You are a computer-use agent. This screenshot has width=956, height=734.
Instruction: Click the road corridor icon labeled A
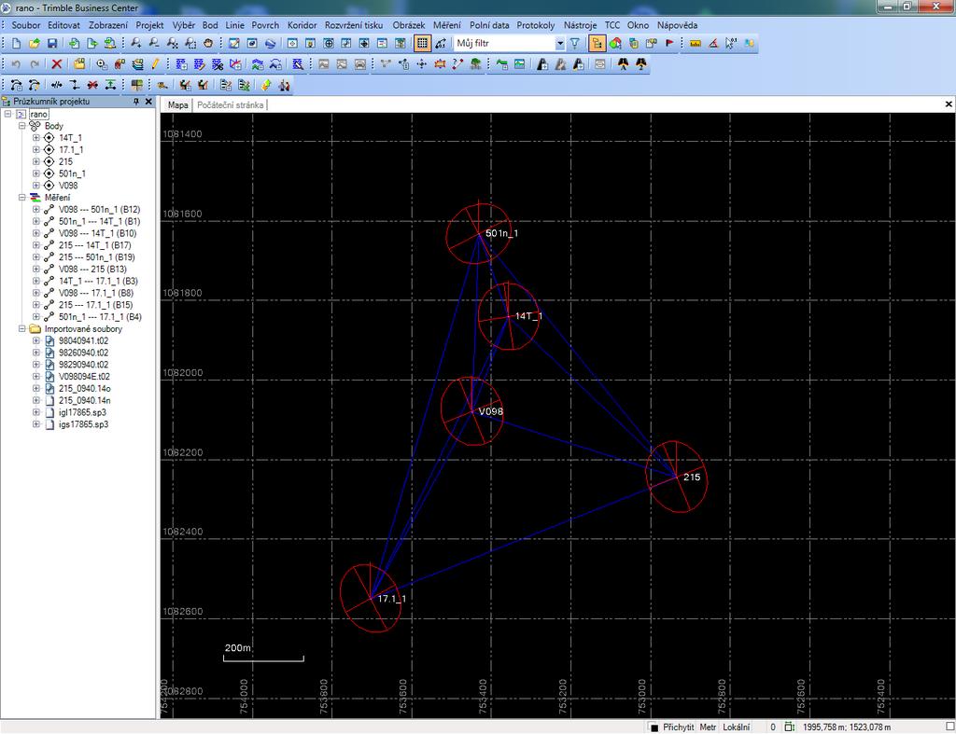[623, 64]
